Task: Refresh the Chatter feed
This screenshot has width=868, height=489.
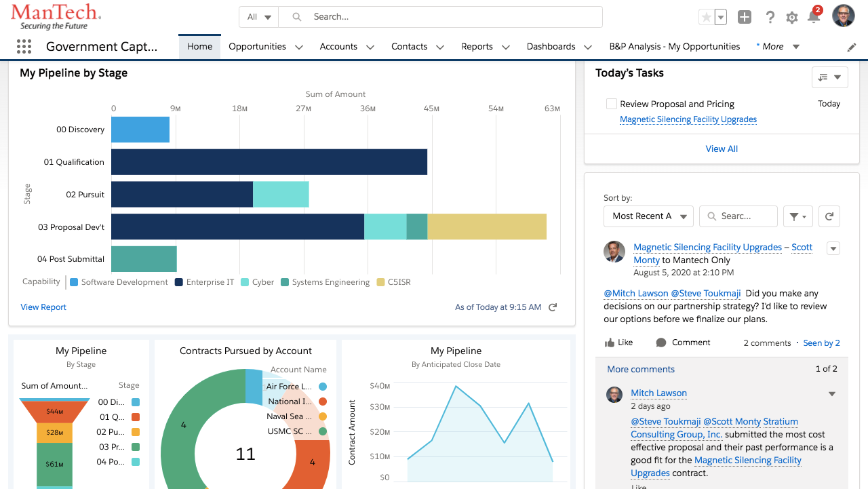Action: click(x=829, y=216)
